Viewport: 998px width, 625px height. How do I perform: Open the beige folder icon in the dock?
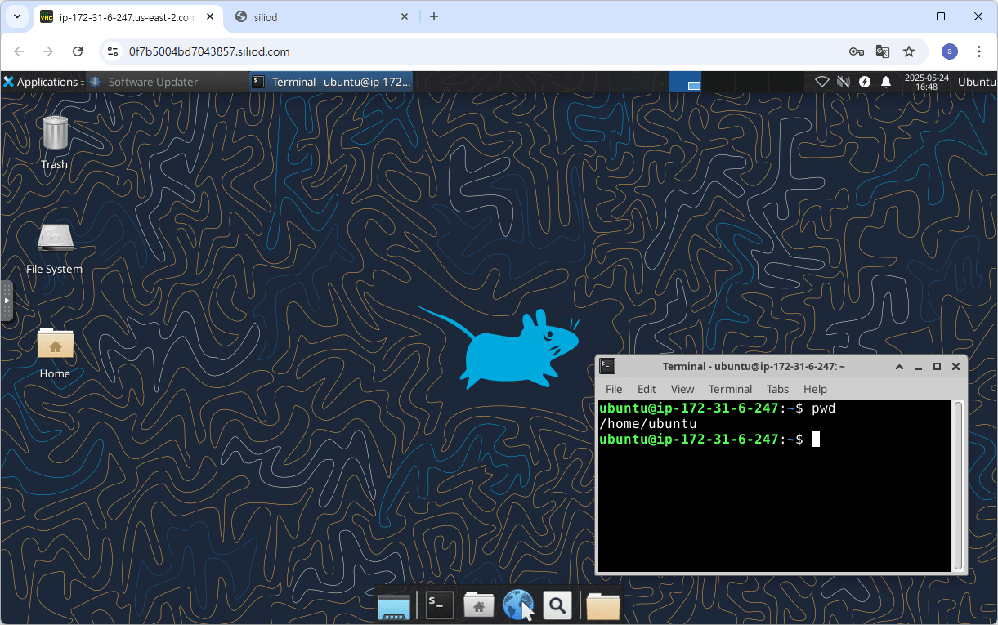tap(603, 606)
